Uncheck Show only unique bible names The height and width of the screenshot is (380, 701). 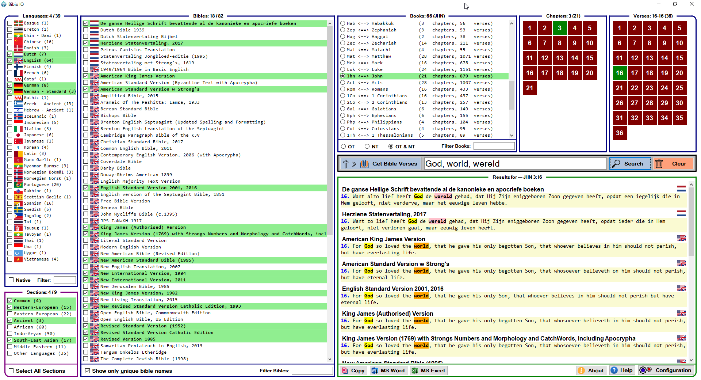click(x=88, y=371)
